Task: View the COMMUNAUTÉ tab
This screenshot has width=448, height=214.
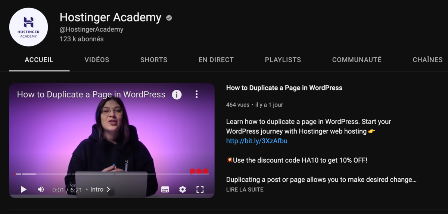Action: tap(357, 60)
